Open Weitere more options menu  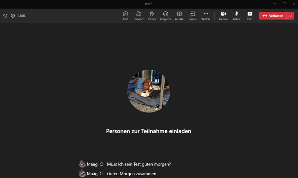click(206, 16)
